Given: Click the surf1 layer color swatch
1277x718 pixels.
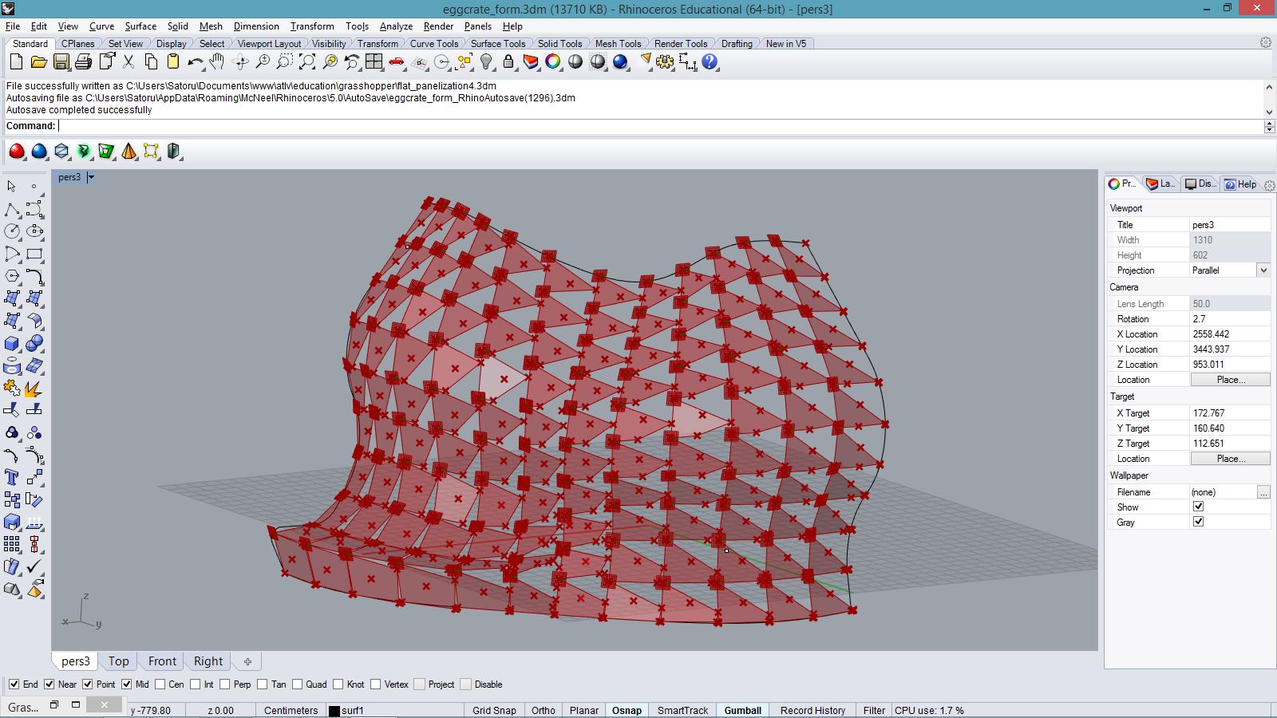Looking at the screenshot, I should coord(334,711).
